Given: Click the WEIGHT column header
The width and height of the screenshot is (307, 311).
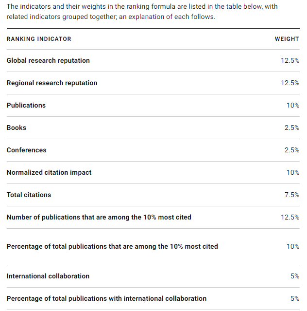Looking at the screenshot, I should click(x=287, y=39).
